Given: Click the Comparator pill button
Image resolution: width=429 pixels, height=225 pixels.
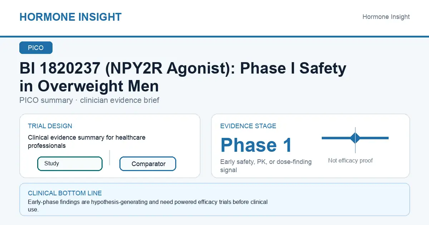Looking at the screenshot, I should click(x=148, y=164).
